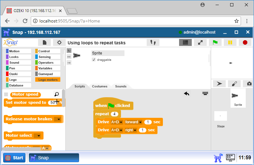The height and width of the screenshot is (165, 254).
Task: Open the Looks block category
Action: point(18,57)
